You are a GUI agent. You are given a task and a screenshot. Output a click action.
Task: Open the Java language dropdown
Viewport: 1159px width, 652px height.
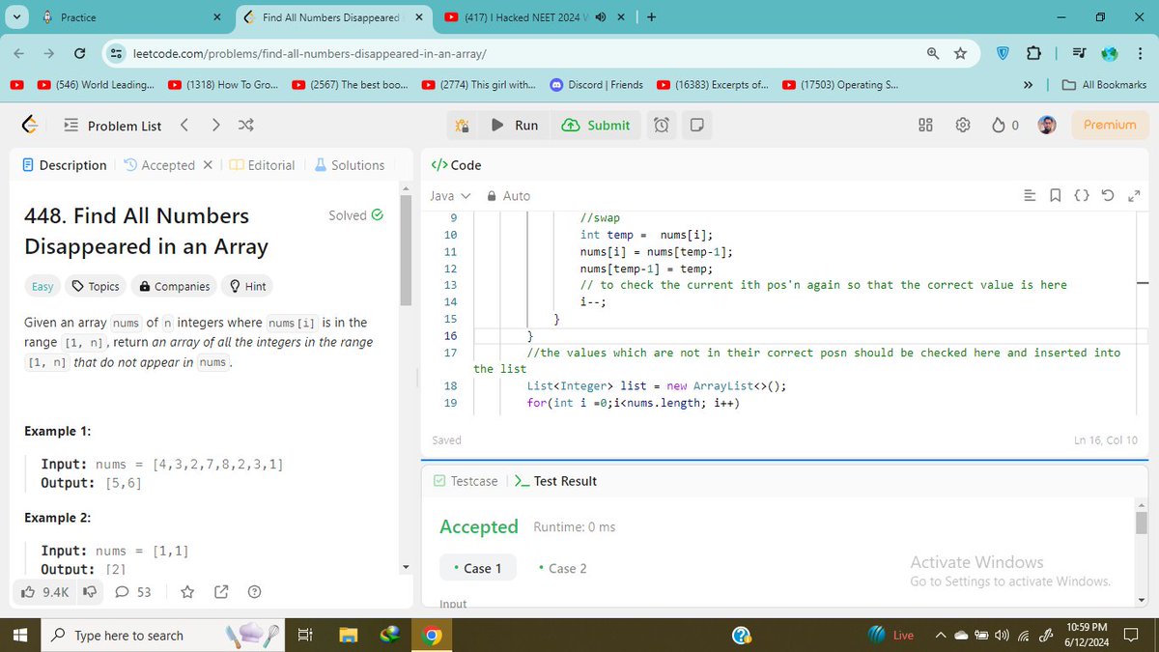[x=450, y=196]
